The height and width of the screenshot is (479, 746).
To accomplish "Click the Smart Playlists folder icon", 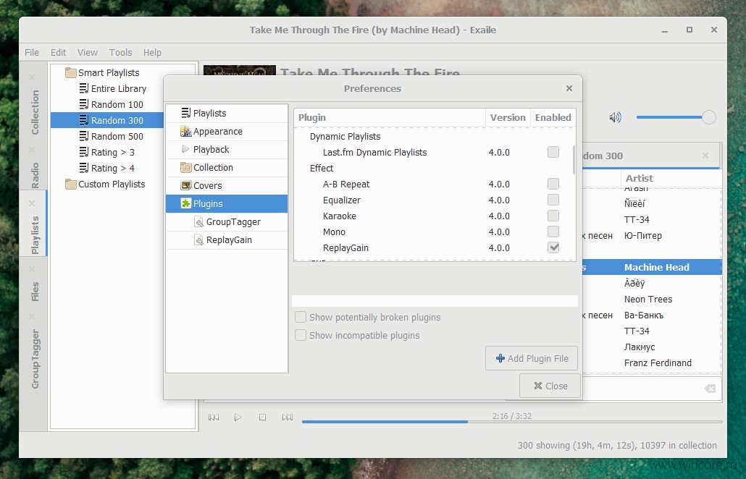I will tap(71, 72).
